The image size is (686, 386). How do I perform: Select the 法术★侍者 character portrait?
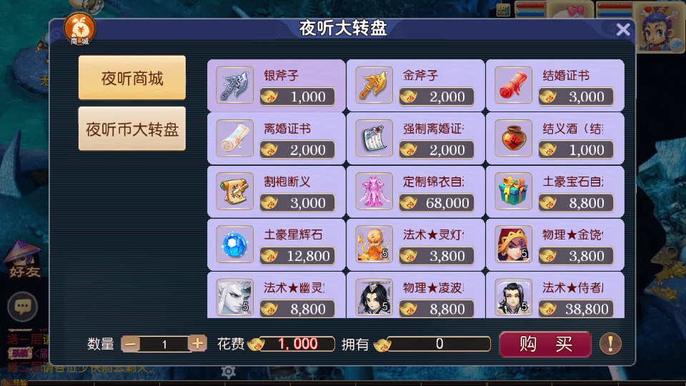click(x=513, y=297)
